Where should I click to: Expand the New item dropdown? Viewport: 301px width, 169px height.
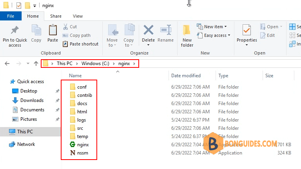click(x=226, y=27)
